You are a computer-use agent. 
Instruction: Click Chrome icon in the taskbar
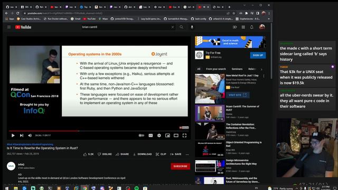pyautogui.click(x=84, y=188)
